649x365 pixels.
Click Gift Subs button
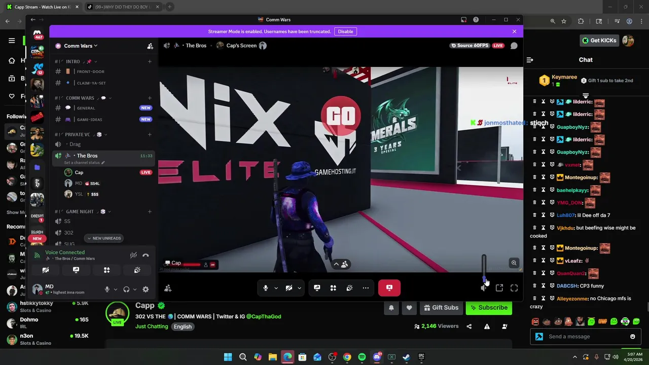441,308
